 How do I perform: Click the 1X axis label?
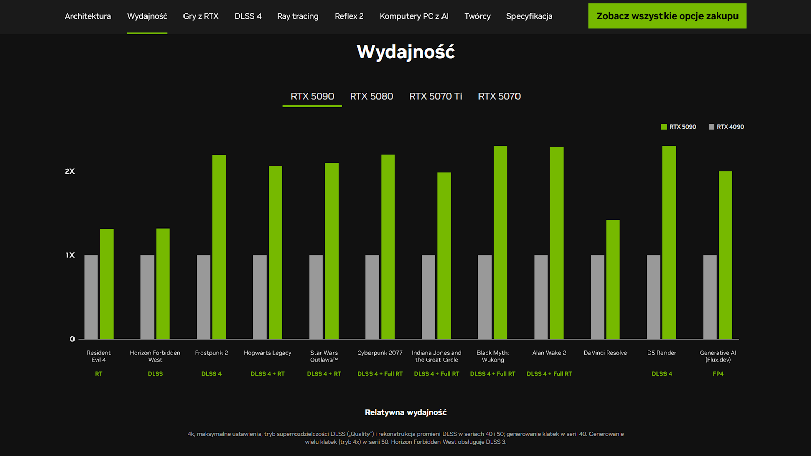coord(70,255)
